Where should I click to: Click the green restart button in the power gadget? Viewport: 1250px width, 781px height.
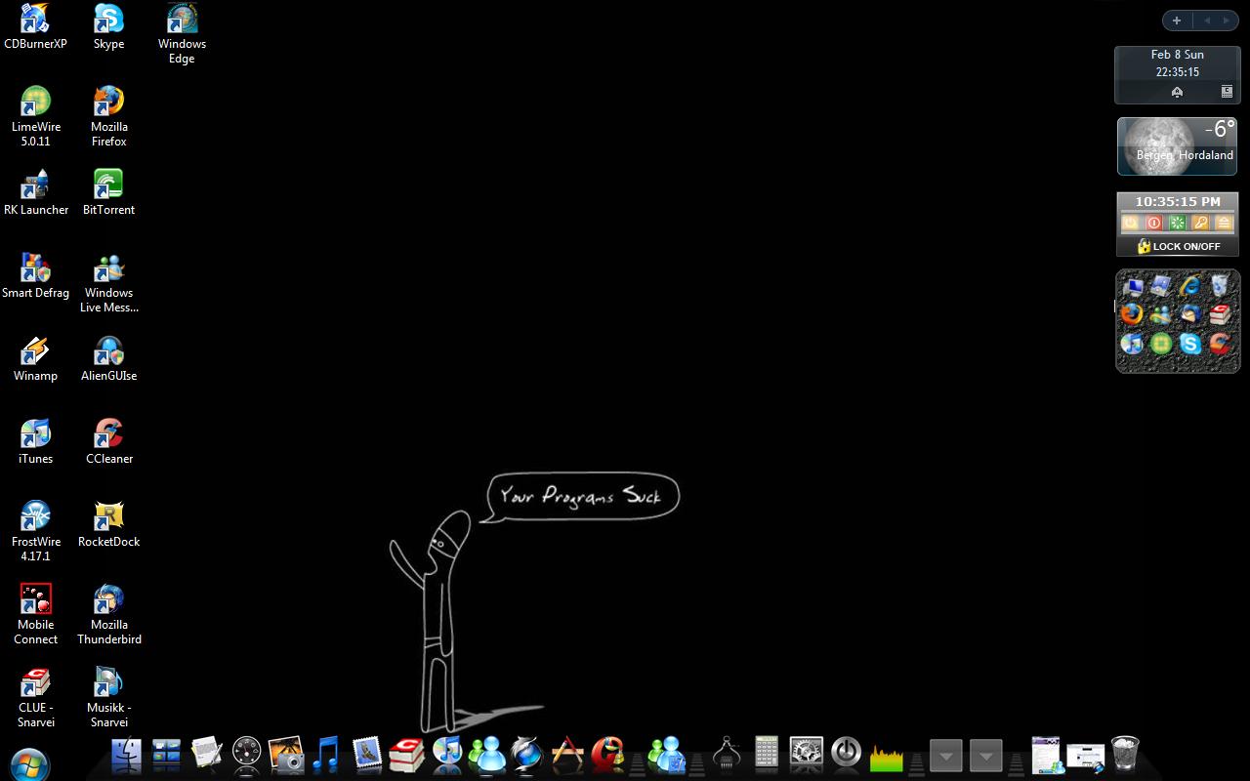[x=1177, y=224]
